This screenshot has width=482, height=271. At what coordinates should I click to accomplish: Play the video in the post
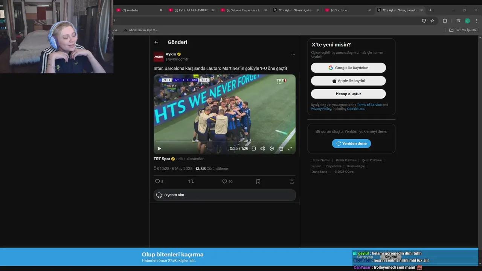pyautogui.click(x=159, y=149)
